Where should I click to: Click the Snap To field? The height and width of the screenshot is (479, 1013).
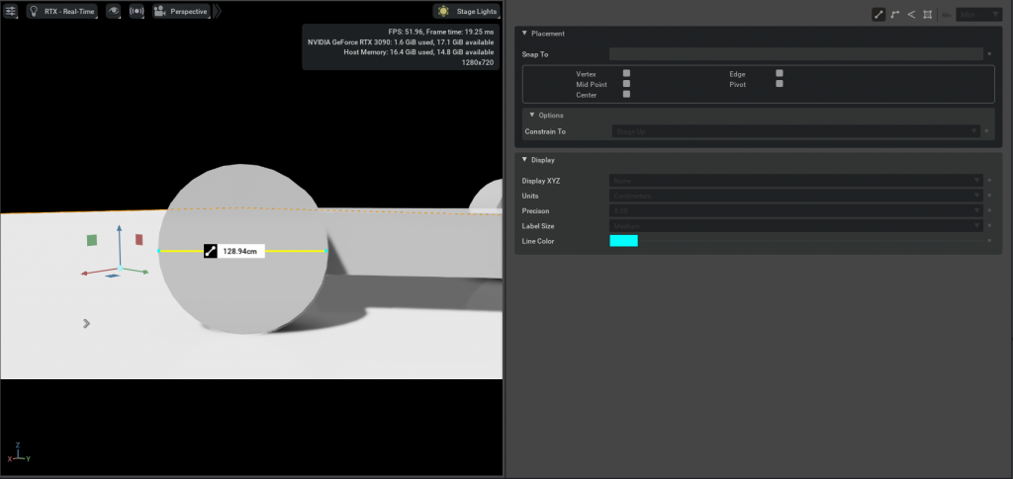[796, 54]
